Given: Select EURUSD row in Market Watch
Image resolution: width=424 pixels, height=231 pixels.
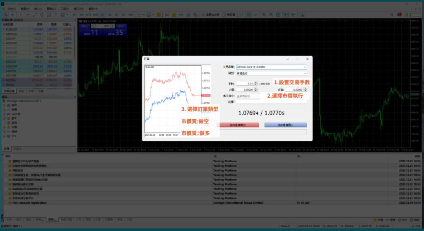Looking at the screenshot, I should (x=12, y=30).
